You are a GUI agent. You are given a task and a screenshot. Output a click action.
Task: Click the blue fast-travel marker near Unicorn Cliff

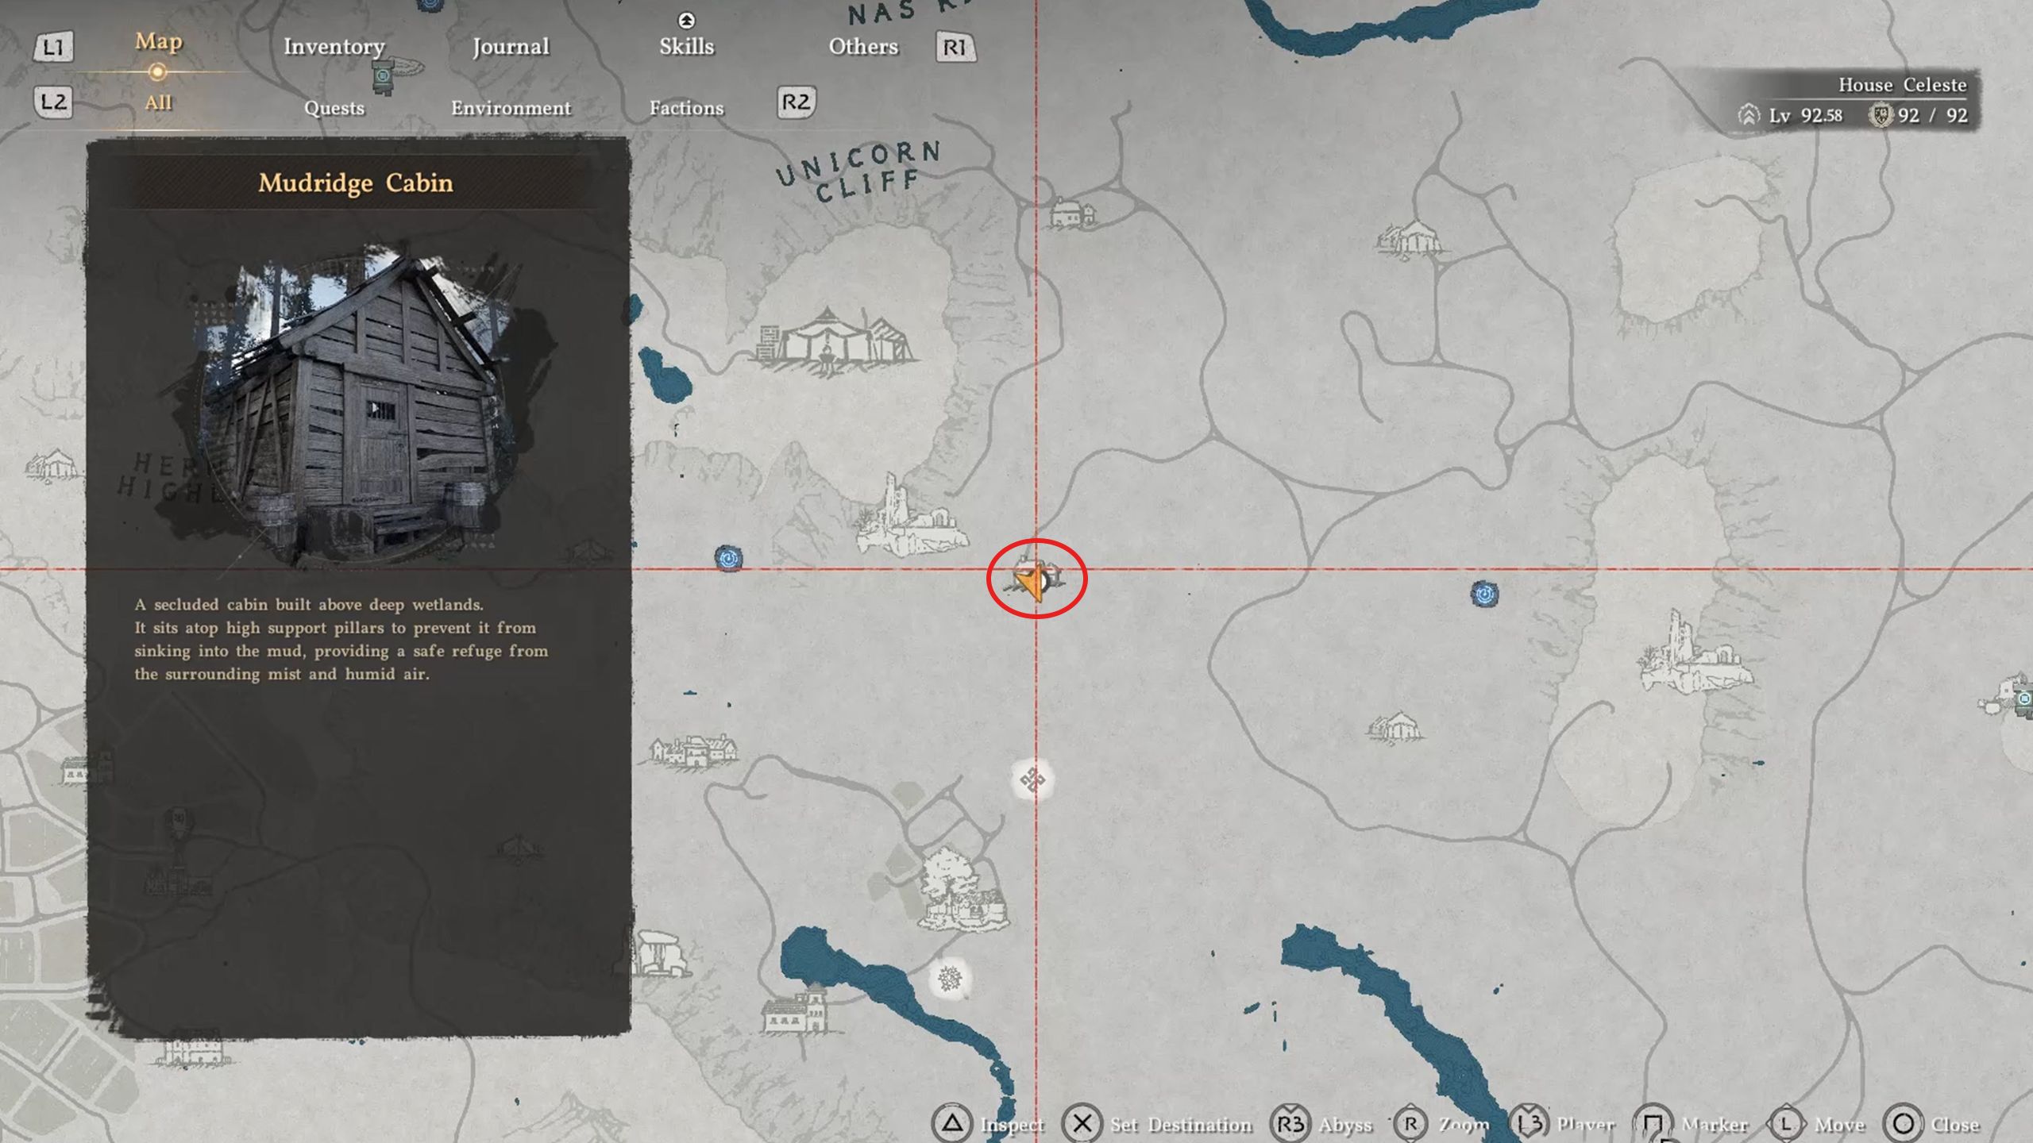[x=728, y=559]
